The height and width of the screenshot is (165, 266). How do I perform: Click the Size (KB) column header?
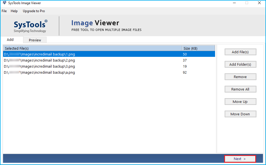[199, 49]
